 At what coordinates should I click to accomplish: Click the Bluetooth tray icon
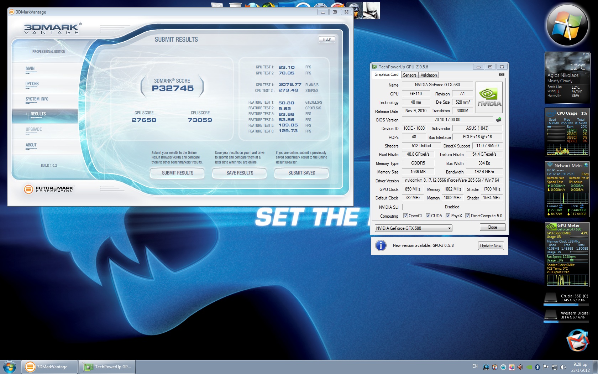pos(537,367)
